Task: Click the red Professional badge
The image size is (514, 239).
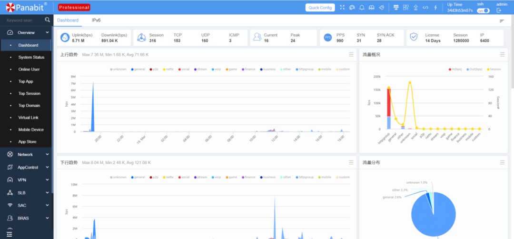Action: (74, 7)
